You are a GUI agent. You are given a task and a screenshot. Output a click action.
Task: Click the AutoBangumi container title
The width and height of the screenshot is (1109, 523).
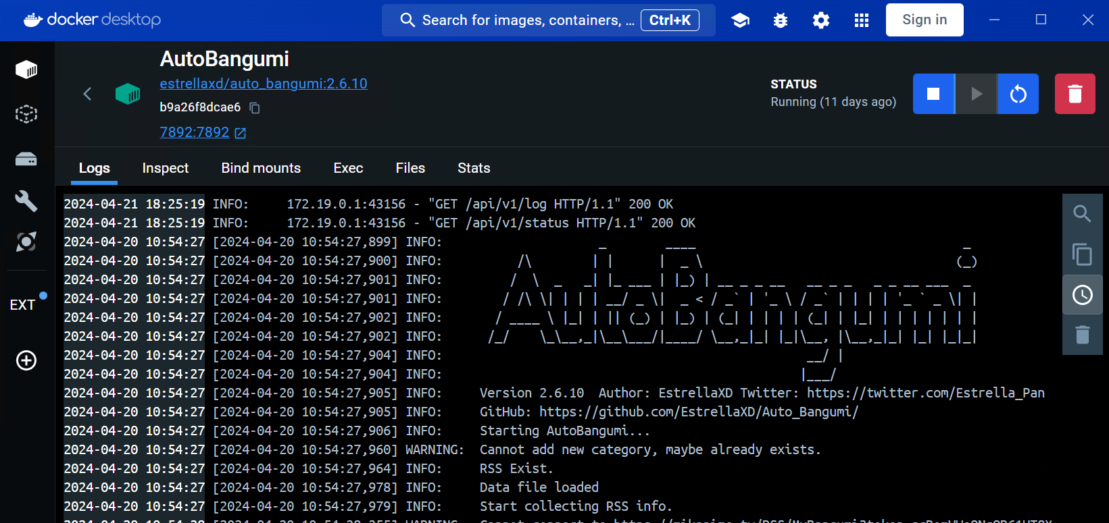point(224,59)
